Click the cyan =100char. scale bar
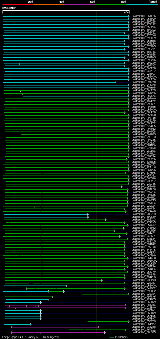Viewport: 160px width, 339px height. click(112, 337)
